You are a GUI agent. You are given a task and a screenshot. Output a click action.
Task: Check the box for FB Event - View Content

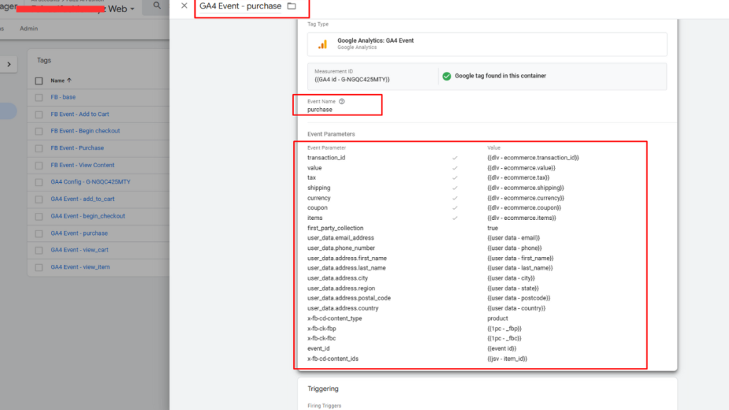click(x=38, y=165)
